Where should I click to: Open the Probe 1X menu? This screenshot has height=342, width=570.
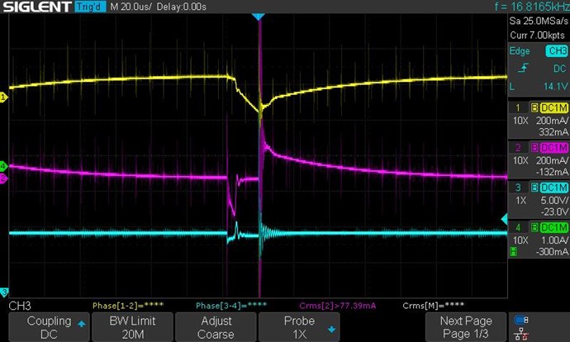coord(299,327)
